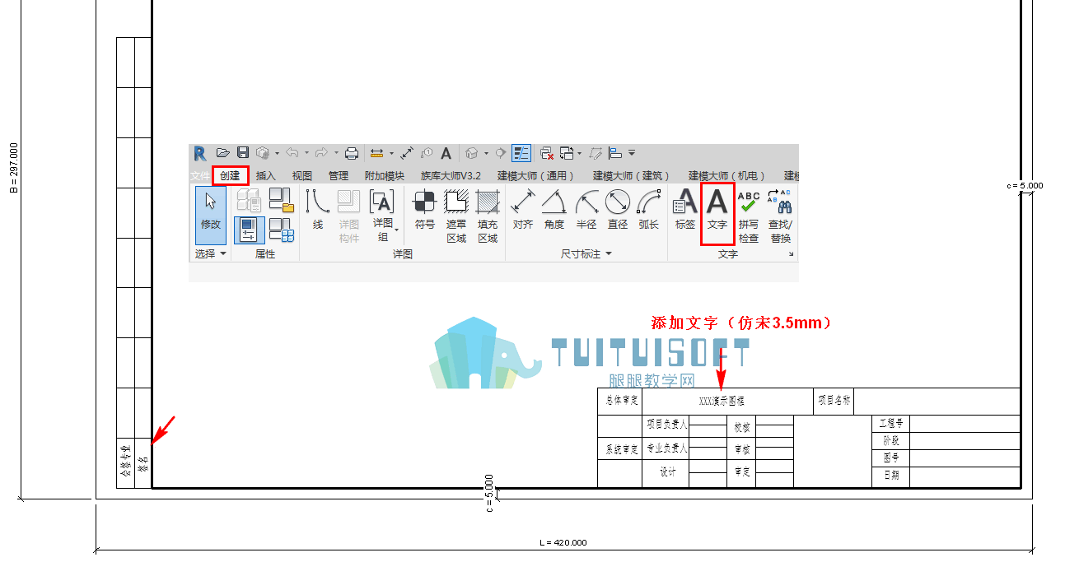
Task: Select the Line (线) tool
Action: point(318,209)
